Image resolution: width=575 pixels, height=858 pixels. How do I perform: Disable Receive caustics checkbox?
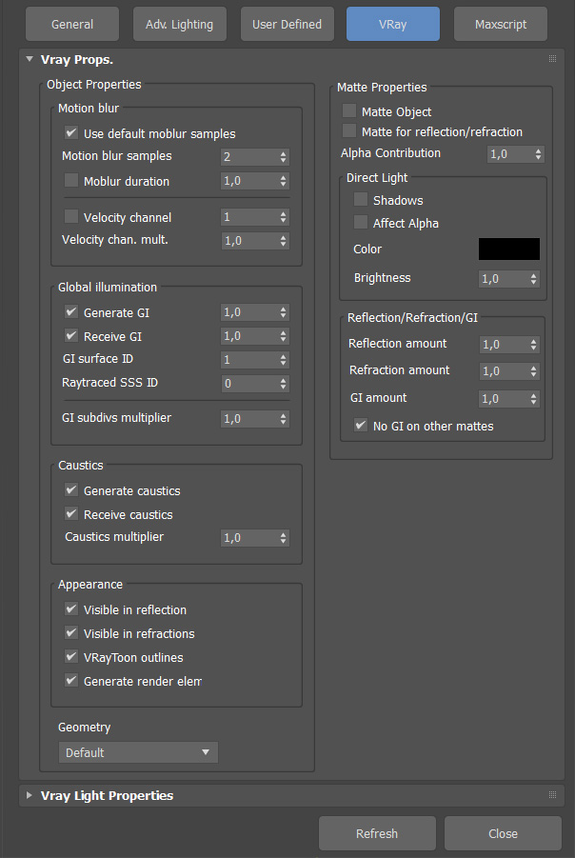[x=71, y=514]
